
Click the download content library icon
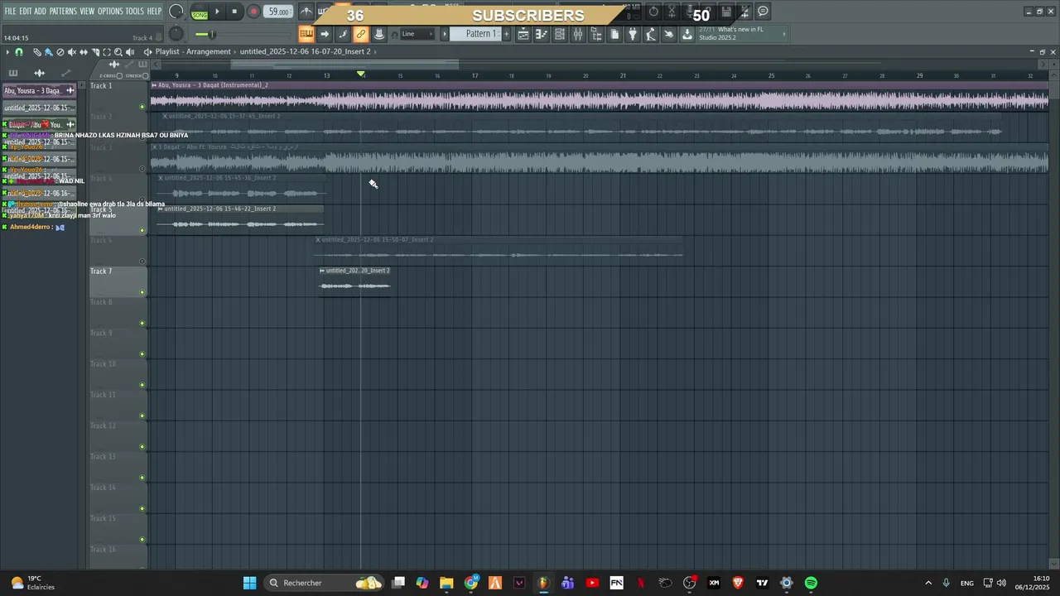[x=687, y=34]
